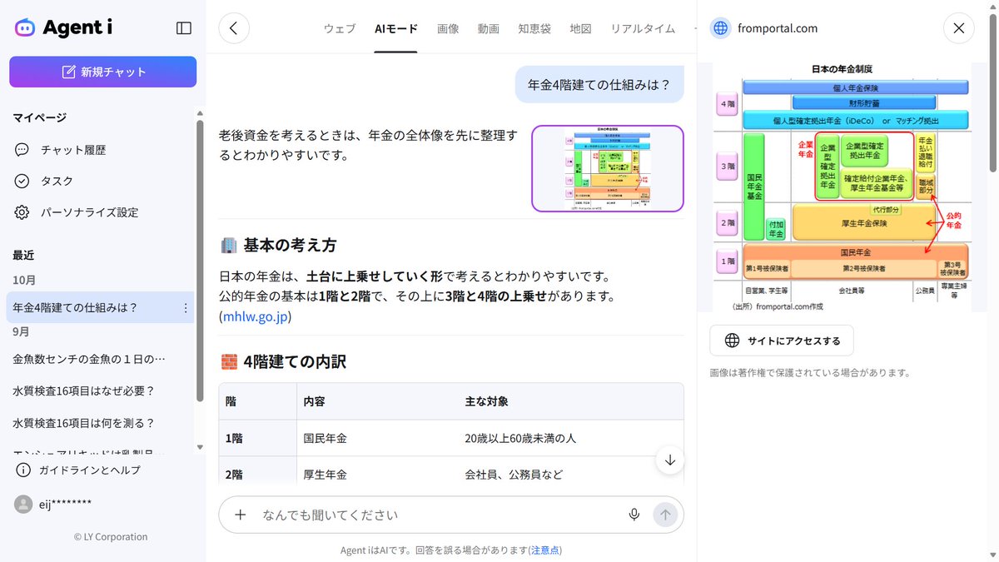Open the 水質検査16項目はなぜ必要？ chat
The width and height of the screenshot is (999, 562).
pyautogui.click(x=84, y=390)
